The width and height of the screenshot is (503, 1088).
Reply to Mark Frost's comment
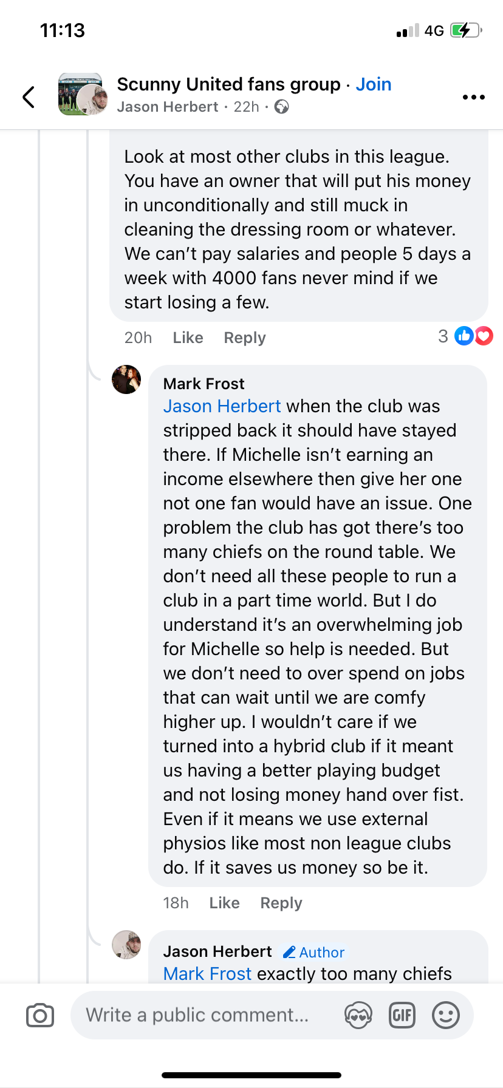(x=281, y=903)
